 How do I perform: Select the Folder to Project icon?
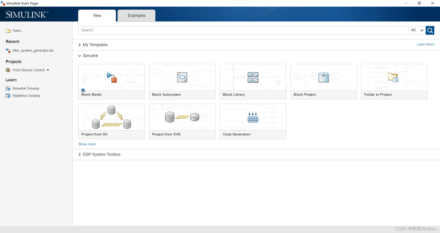click(393, 77)
